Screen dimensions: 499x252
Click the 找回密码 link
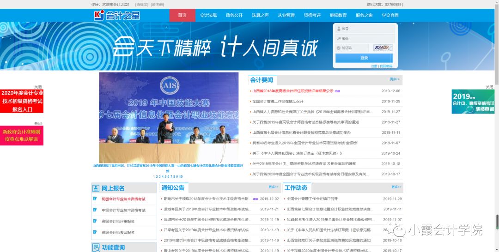[x=386, y=66]
